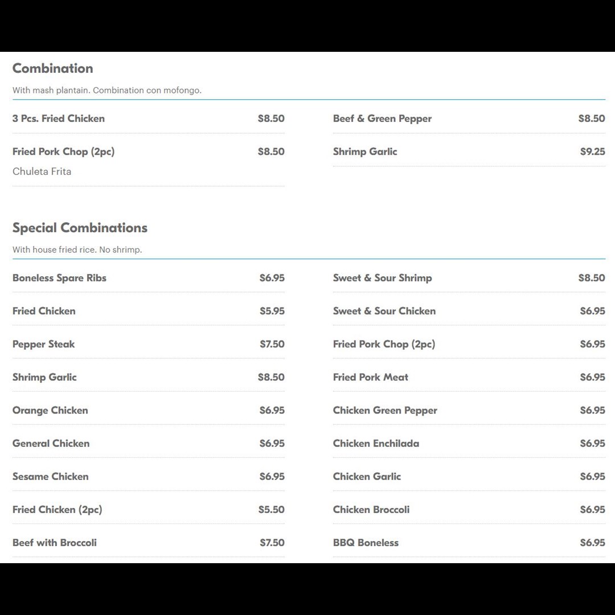Screen dimensions: 615x615
Task: Click the Chuleta Frita description text
Action: coord(42,171)
